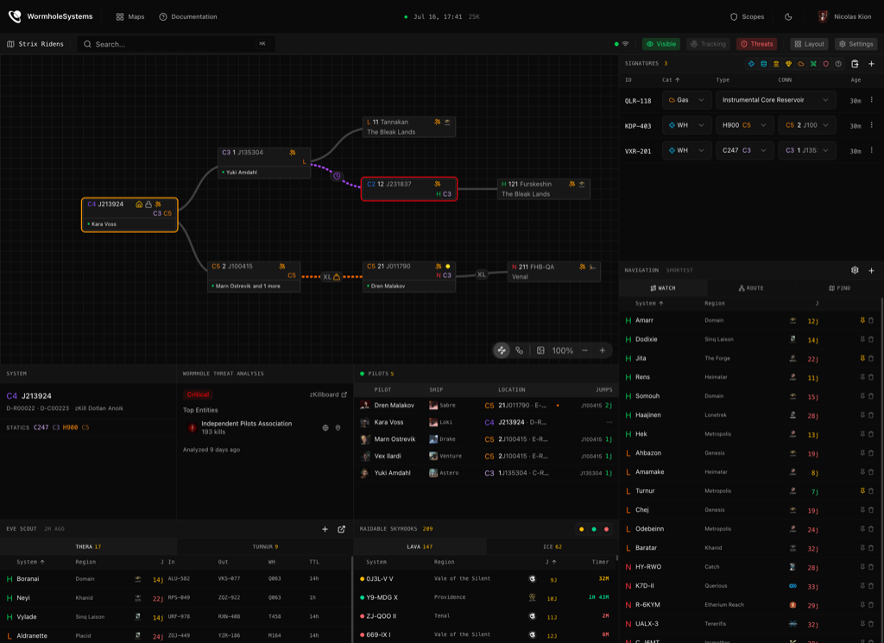The width and height of the screenshot is (884, 643).
Task: Focus the Search input field
Action: tap(176, 44)
